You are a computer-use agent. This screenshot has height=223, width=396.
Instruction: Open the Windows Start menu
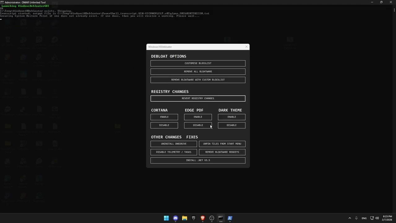click(x=166, y=218)
